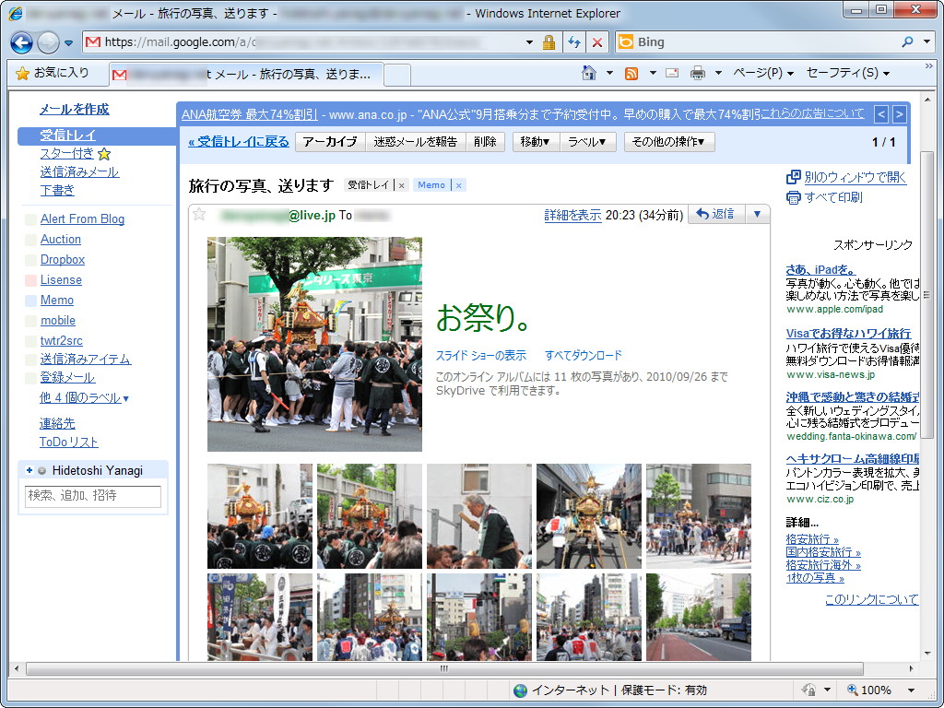
Task: Go back via «受信トレイに戻る
Action: [239, 142]
